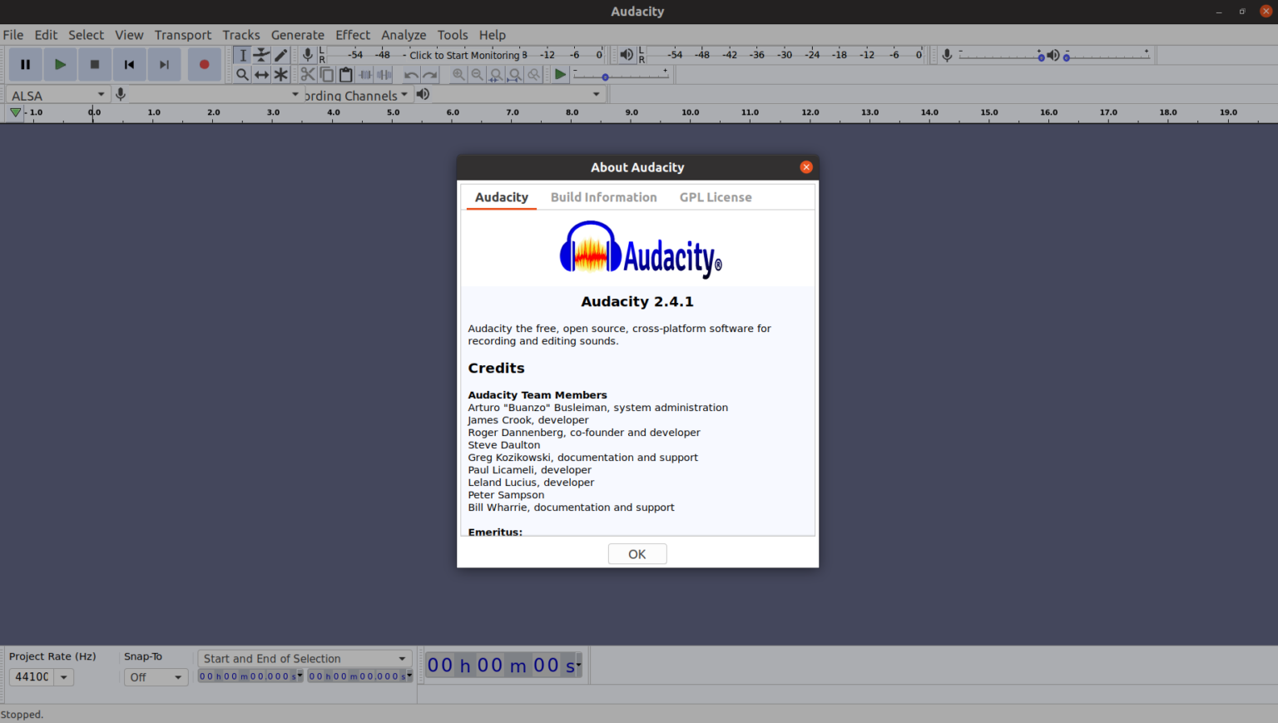Click the Undo arrow icon

click(409, 74)
